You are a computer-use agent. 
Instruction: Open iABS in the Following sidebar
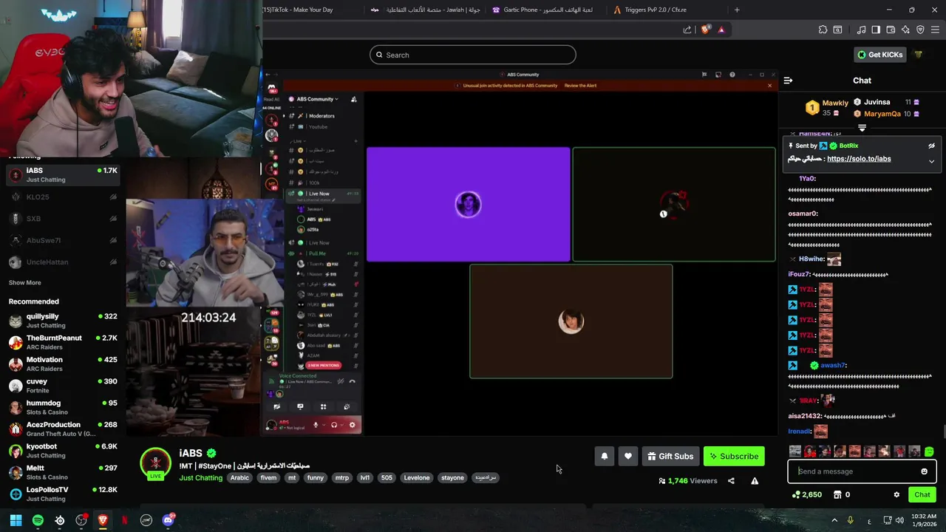coord(63,174)
